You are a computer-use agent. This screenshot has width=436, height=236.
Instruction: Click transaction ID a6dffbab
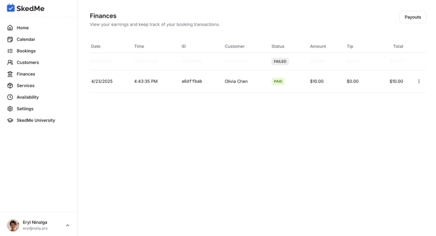pyautogui.click(x=192, y=81)
